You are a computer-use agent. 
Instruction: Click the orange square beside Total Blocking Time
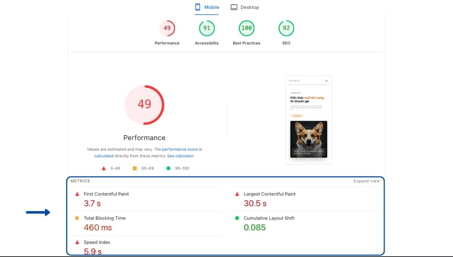point(77,218)
